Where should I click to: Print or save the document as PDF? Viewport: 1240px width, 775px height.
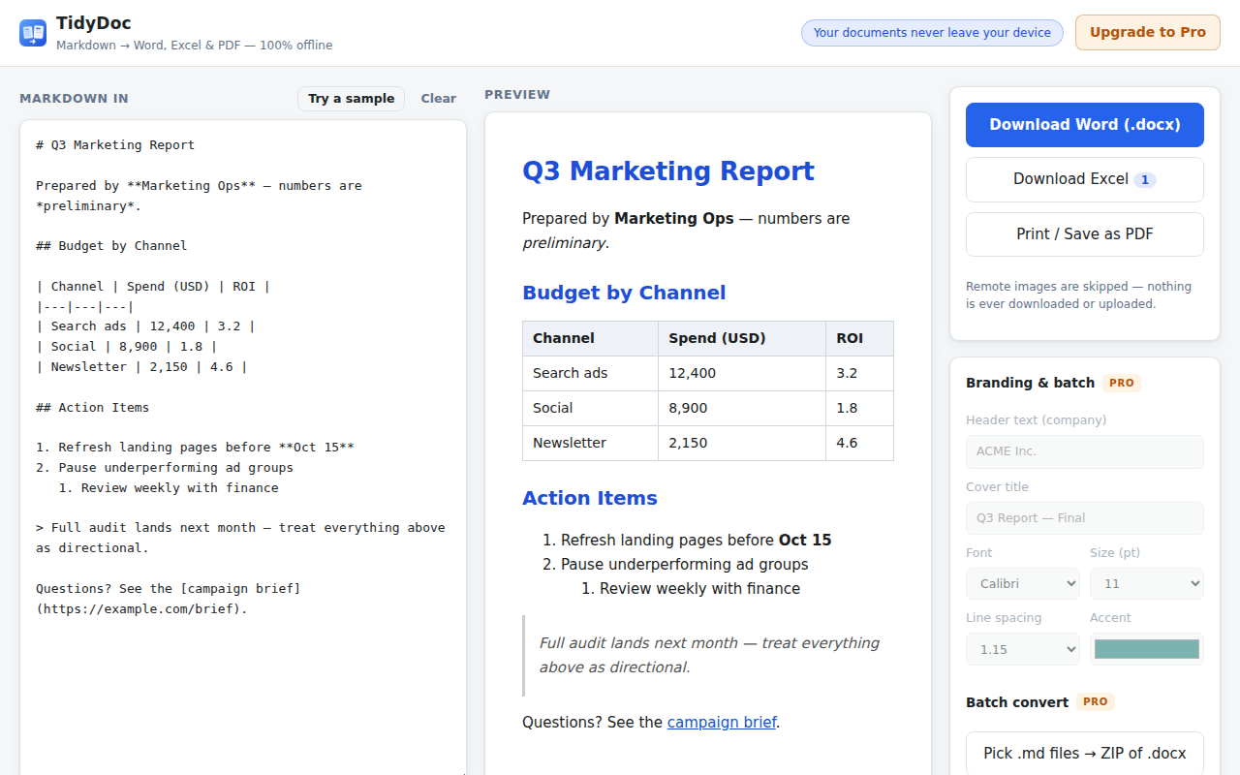[1085, 234]
